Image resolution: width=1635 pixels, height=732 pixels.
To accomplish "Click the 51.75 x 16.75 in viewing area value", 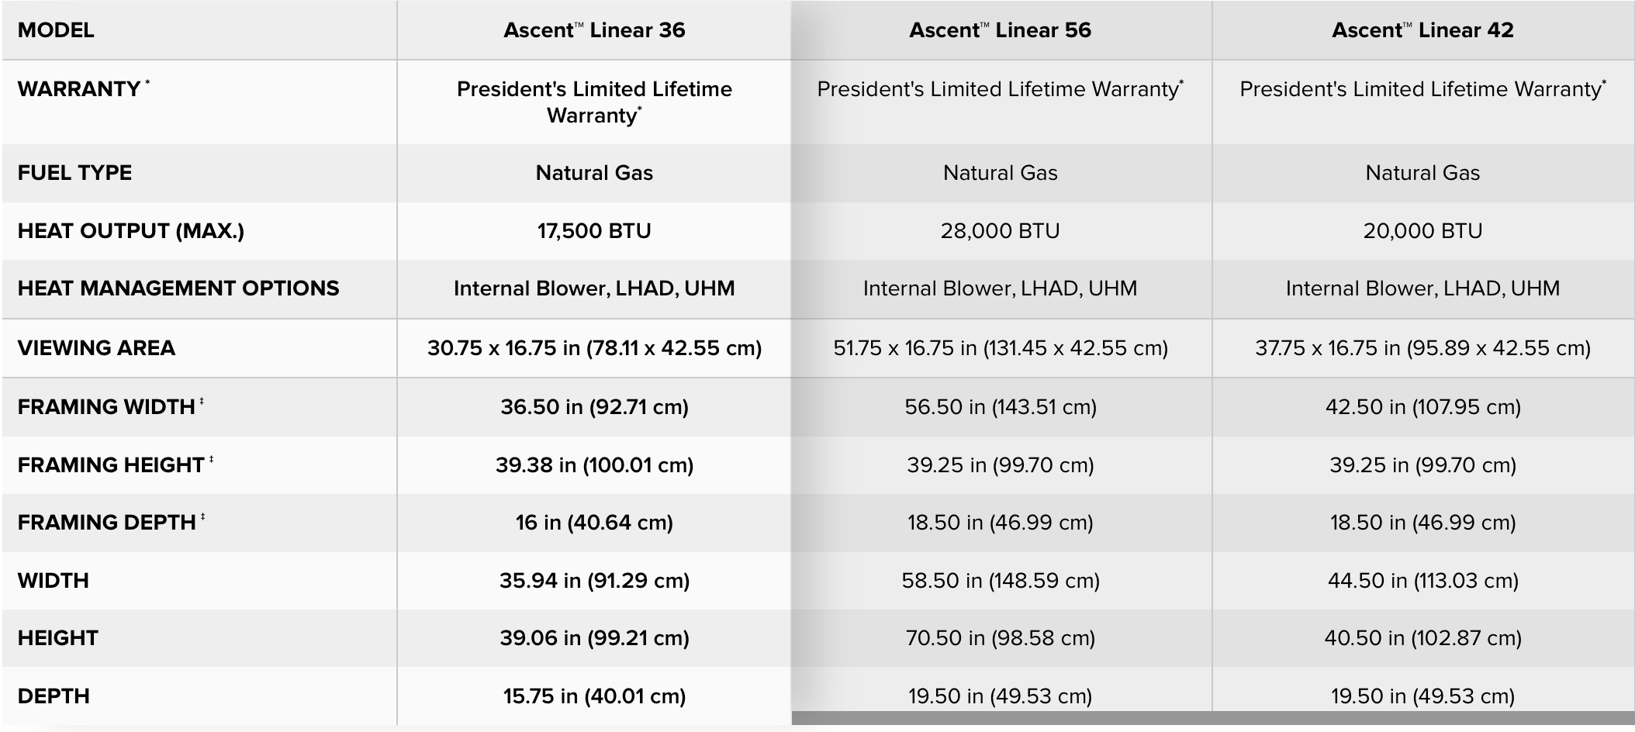I will pyautogui.click(x=1000, y=347).
